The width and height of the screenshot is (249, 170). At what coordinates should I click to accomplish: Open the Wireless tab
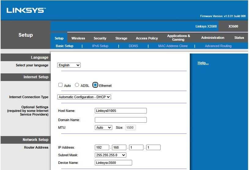(x=78, y=38)
